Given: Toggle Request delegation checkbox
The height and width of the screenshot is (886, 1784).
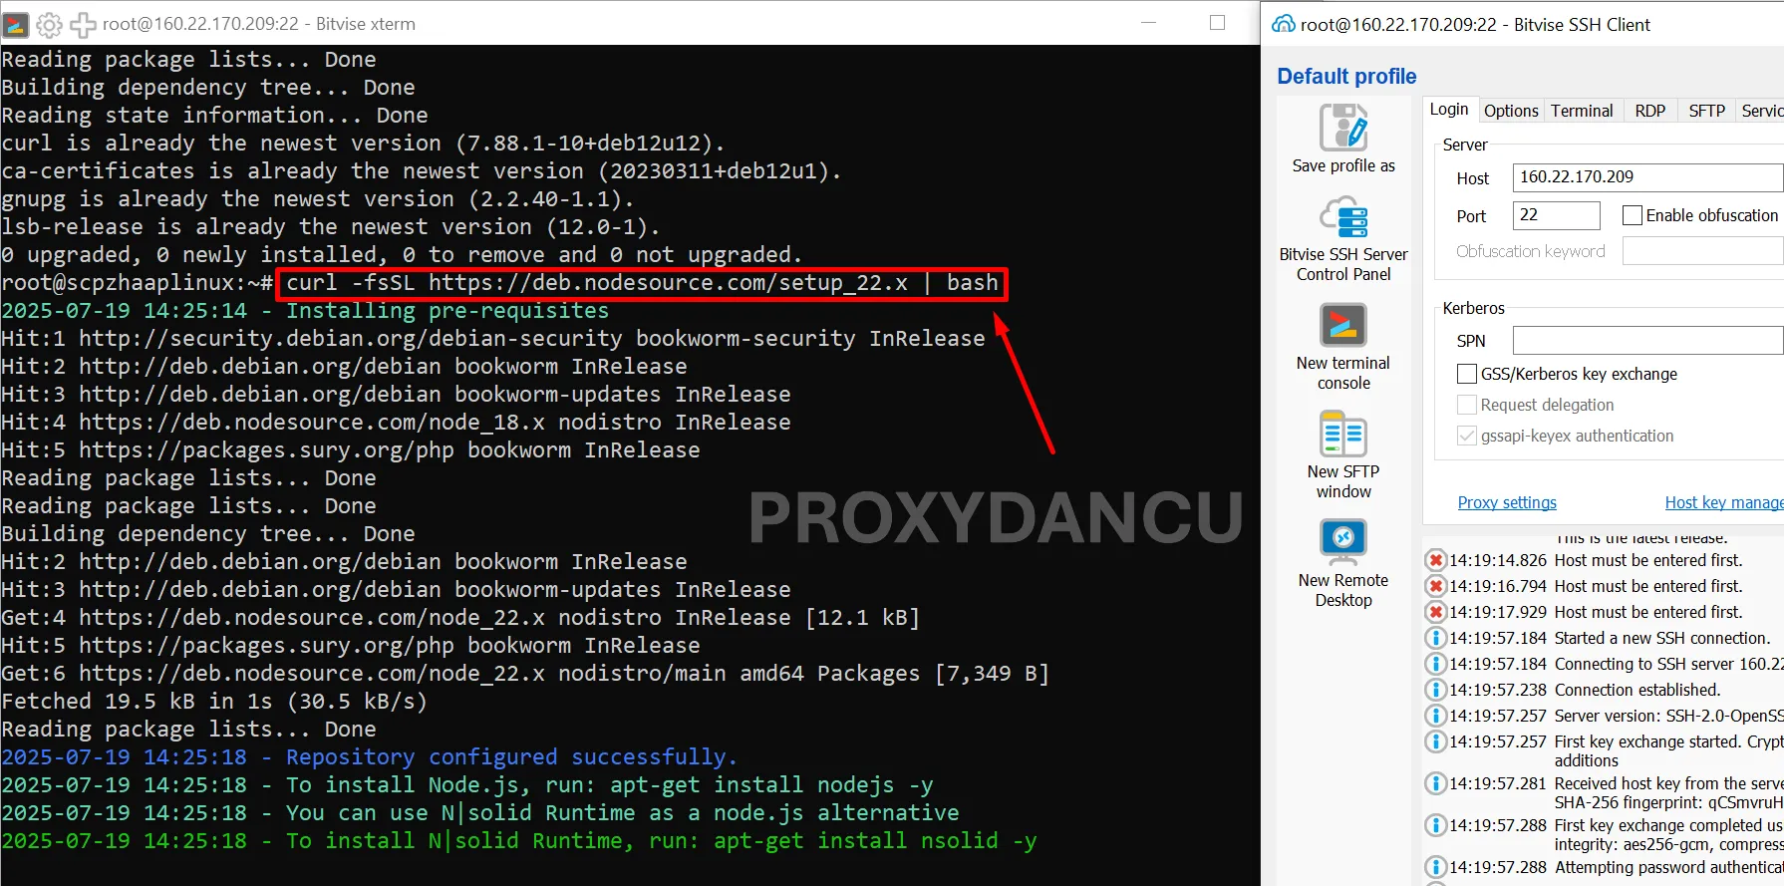Looking at the screenshot, I should click(1467, 405).
